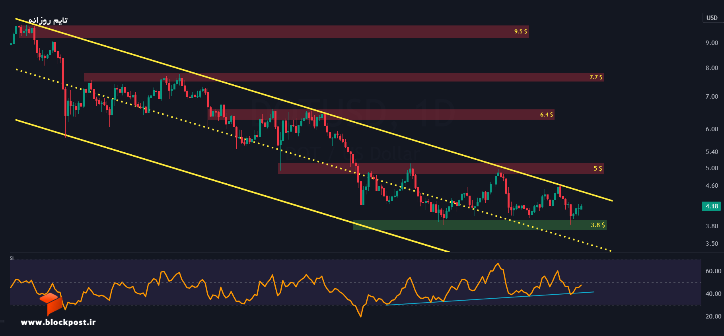The height and width of the screenshot is (336, 724).
Task: Click the orange blockpost cube logo
Action: click(x=51, y=303)
